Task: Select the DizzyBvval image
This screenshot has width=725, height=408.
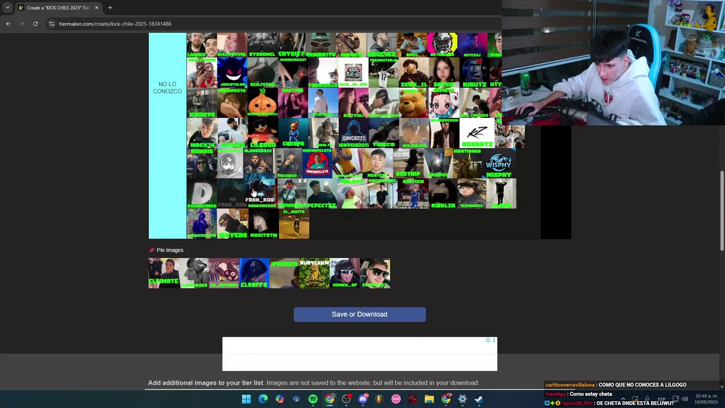Action: [x=232, y=45]
